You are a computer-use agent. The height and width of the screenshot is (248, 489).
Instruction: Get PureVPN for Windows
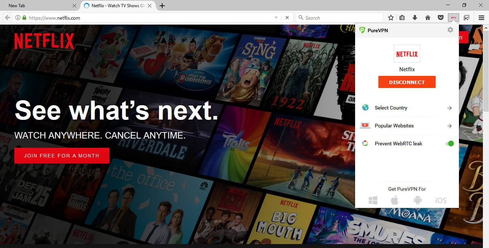click(x=373, y=200)
